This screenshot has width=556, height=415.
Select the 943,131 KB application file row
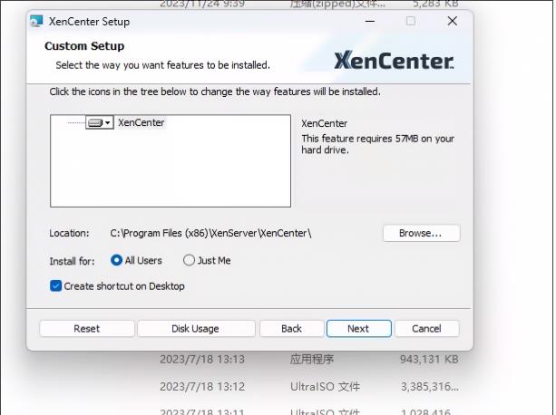click(308, 359)
